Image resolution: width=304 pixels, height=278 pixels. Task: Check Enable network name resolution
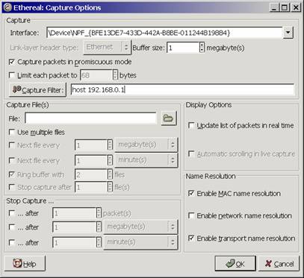click(x=191, y=215)
